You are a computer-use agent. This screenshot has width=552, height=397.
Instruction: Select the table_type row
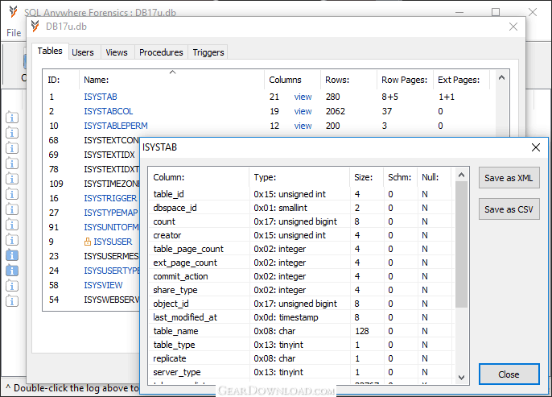[301, 345]
